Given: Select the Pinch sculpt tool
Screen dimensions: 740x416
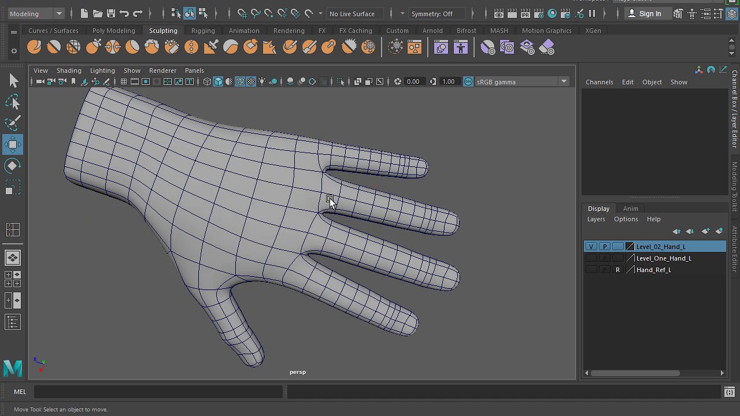Looking at the screenshot, I should (113, 47).
